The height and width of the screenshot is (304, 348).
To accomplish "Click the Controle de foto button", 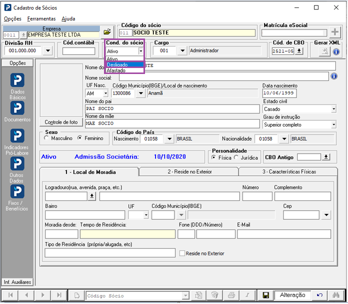I will tap(61, 122).
